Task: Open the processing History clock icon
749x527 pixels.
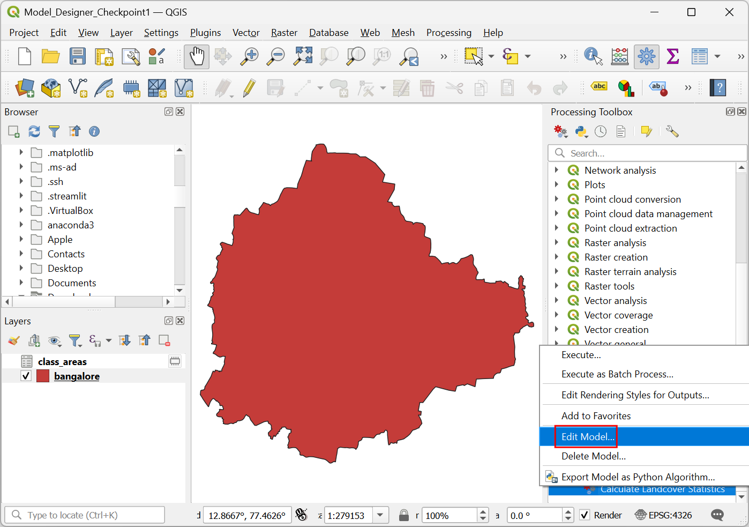Action: pos(601,131)
